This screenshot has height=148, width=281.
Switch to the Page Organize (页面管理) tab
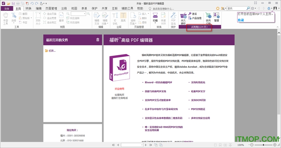point(51,8)
